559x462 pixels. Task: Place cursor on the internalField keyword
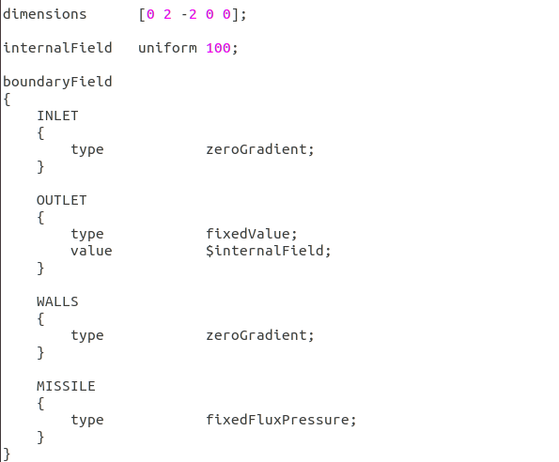(x=57, y=48)
